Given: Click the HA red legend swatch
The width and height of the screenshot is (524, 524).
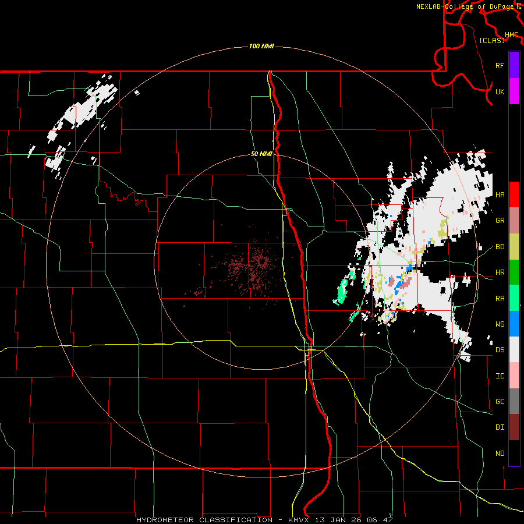Looking at the screenshot, I should coord(514,194).
